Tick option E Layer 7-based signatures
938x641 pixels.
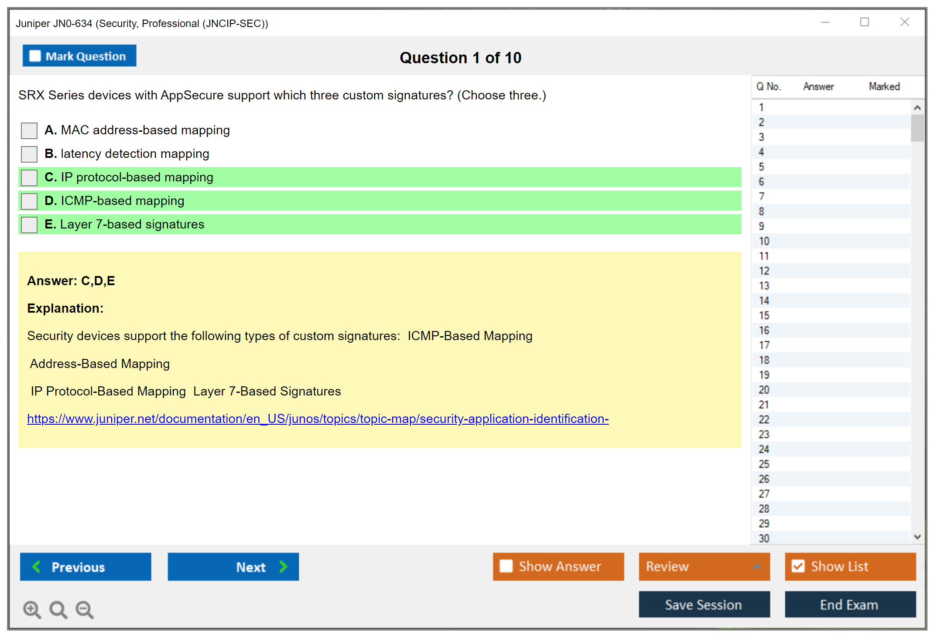pos(29,225)
